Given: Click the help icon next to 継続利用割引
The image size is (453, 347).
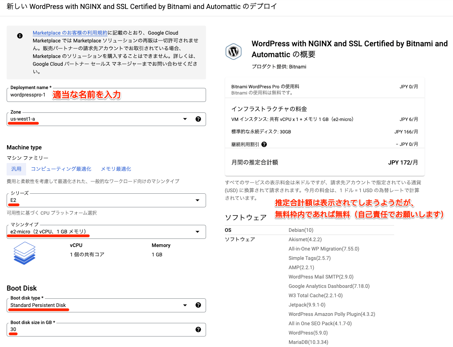Looking at the screenshot, I should click(x=264, y=144).
